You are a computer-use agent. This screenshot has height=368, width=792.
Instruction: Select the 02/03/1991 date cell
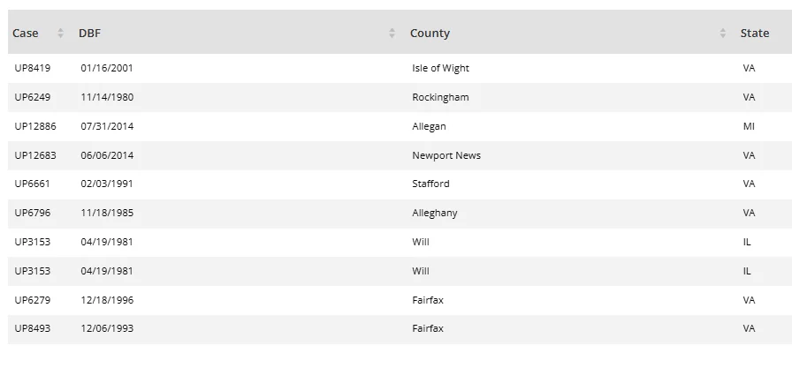(107, 184)
